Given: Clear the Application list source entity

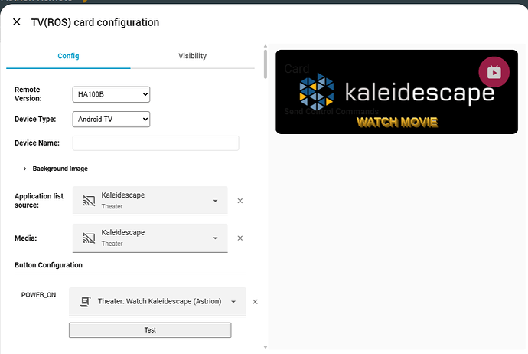Looking at the screenshot, I should (x=240, y=201).
